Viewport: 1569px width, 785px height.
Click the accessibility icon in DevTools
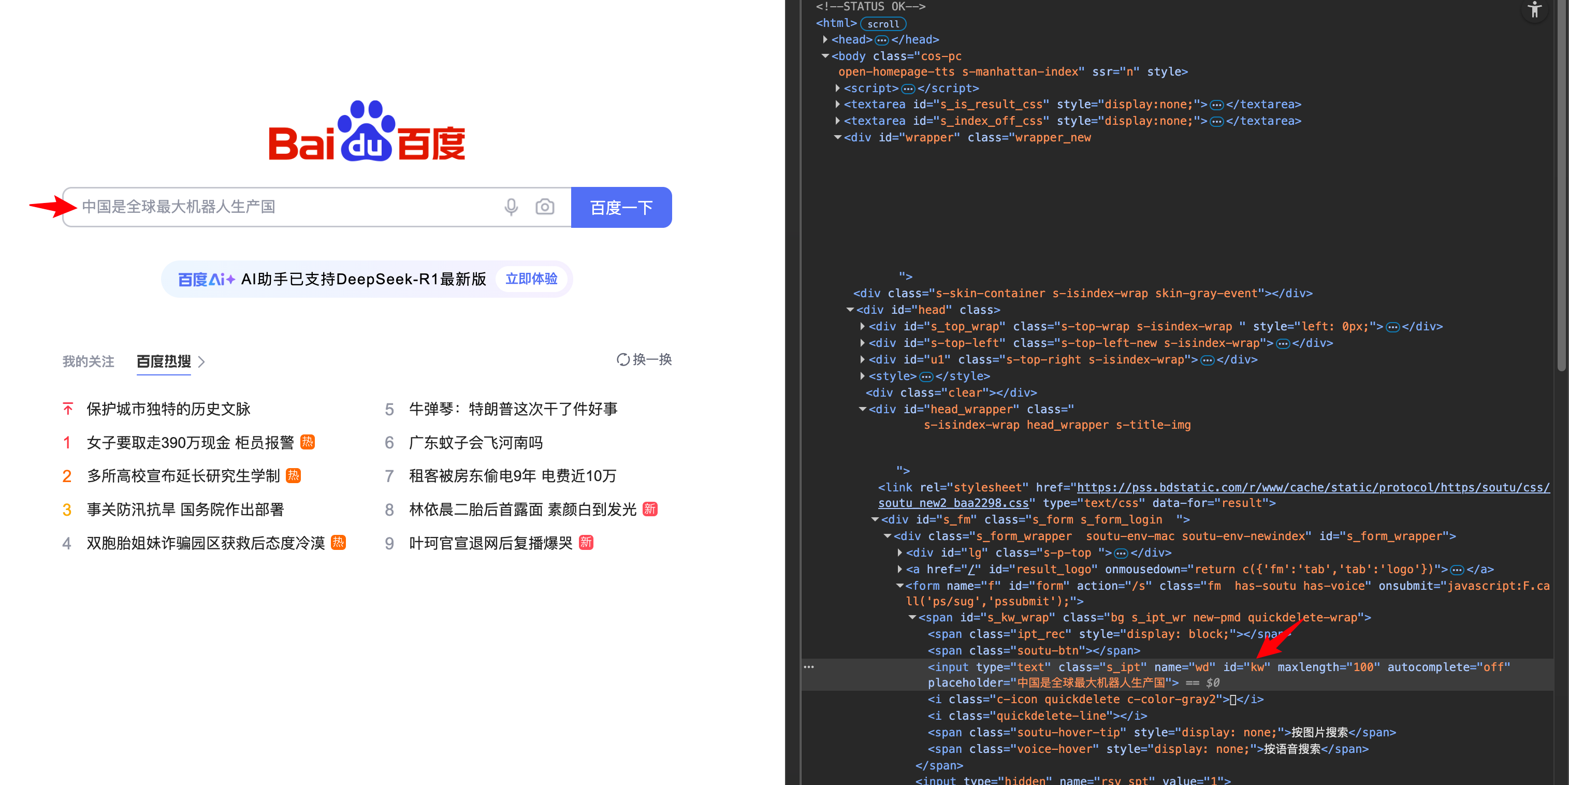[1534, 10]
